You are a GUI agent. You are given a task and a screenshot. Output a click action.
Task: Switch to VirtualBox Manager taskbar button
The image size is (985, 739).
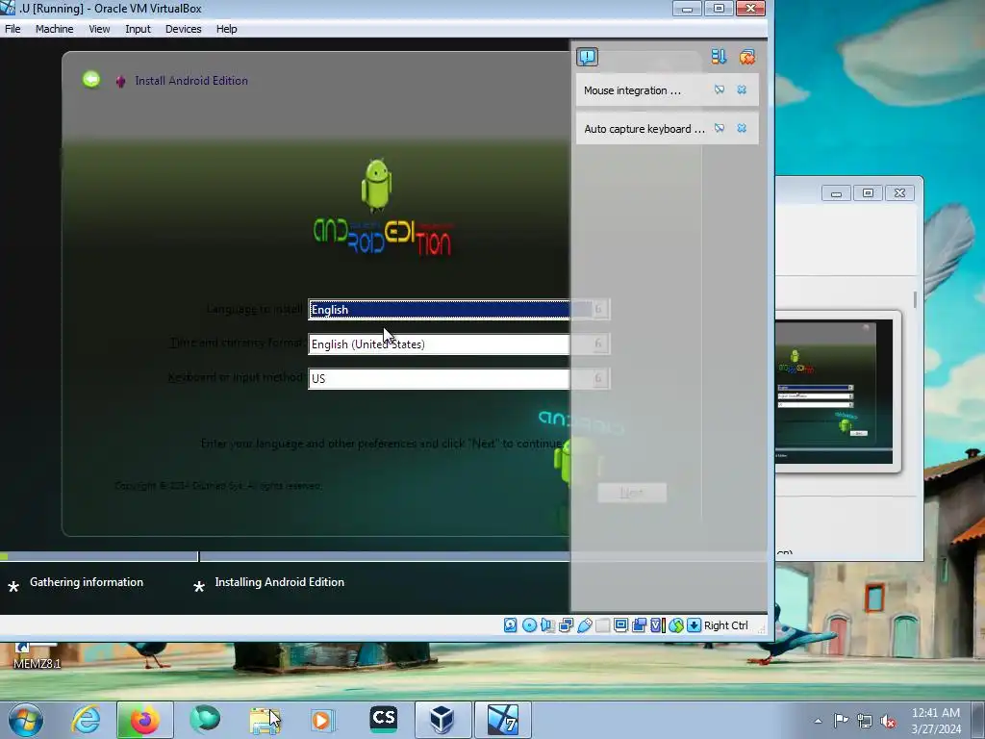[x=442, y=720]
